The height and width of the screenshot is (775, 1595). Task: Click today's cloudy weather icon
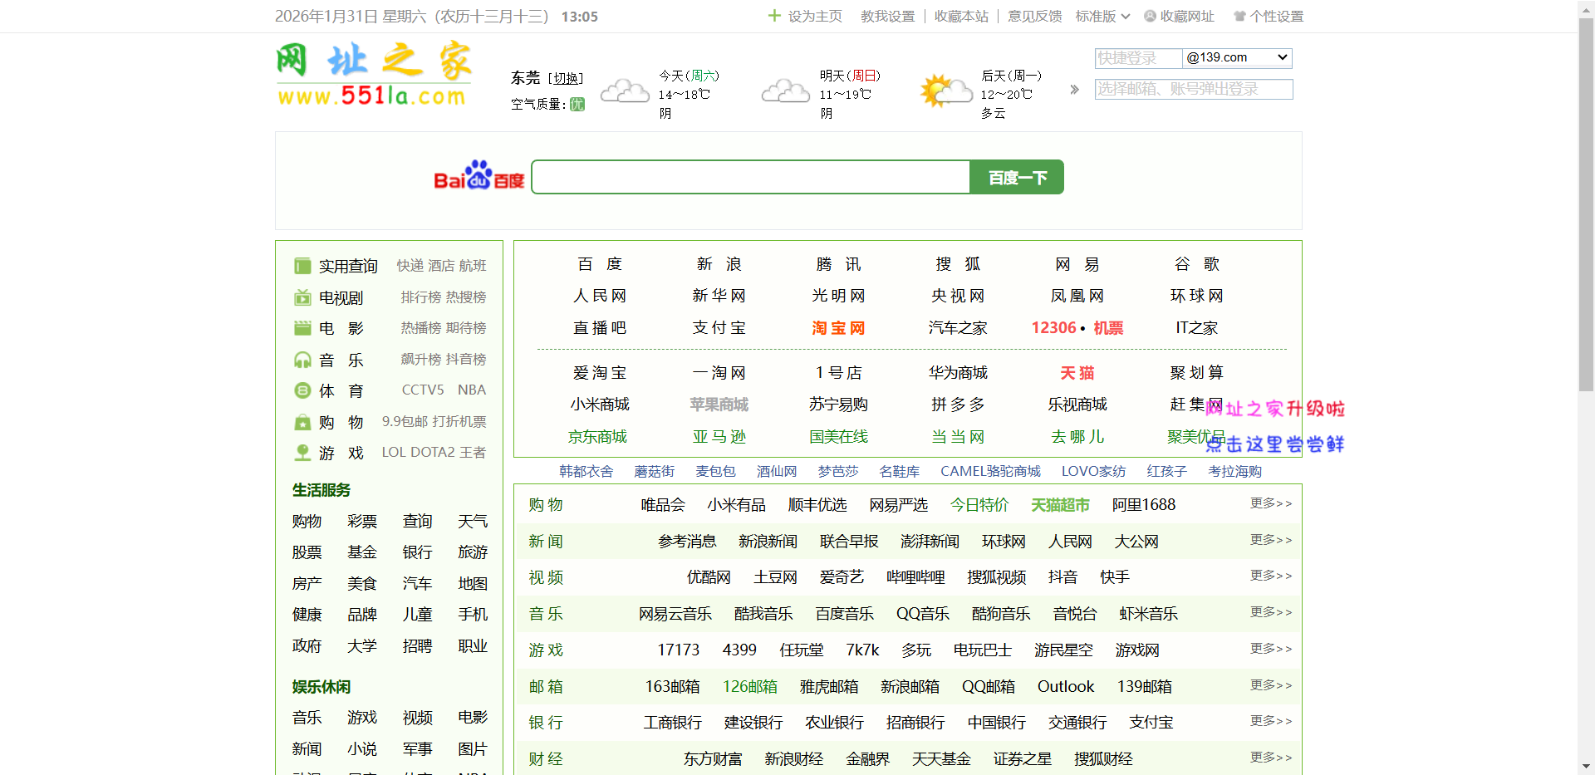(x=624, y=91)
